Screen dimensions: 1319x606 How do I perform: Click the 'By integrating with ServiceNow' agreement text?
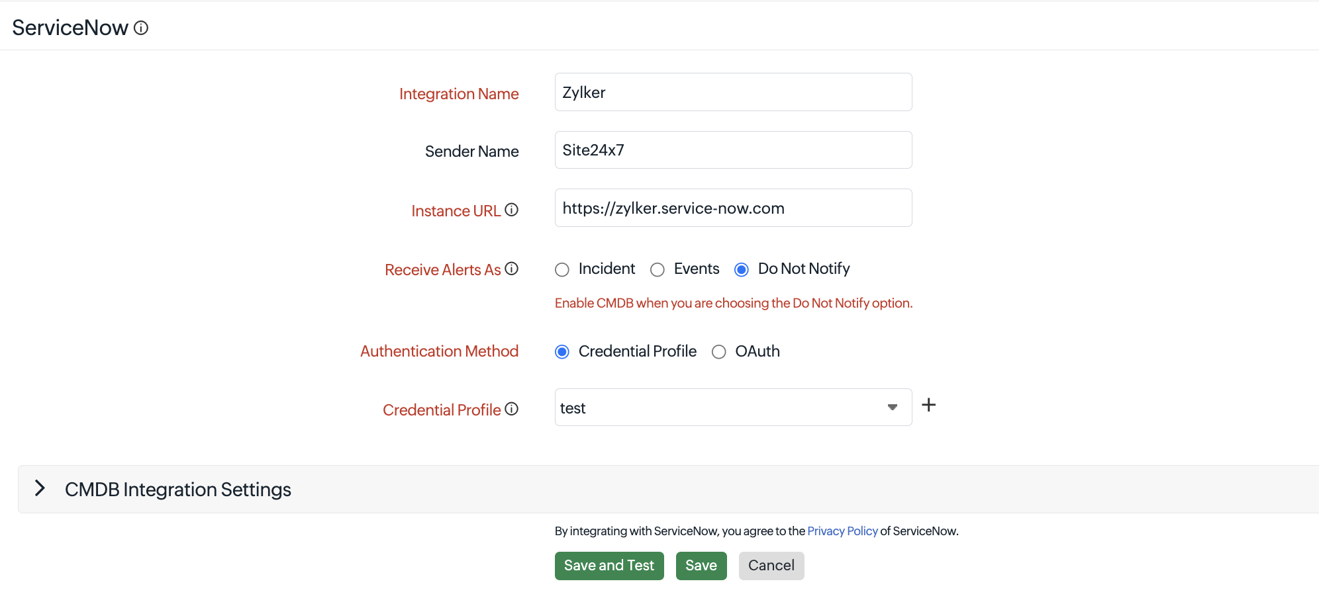757,531
